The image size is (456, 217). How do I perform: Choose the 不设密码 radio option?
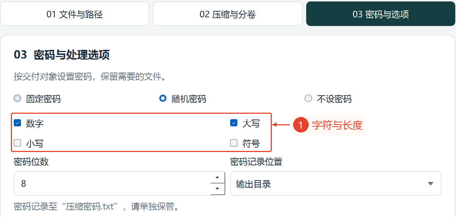pos(308,99)
